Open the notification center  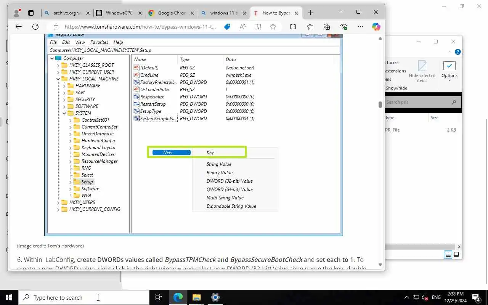coord(476,297)
